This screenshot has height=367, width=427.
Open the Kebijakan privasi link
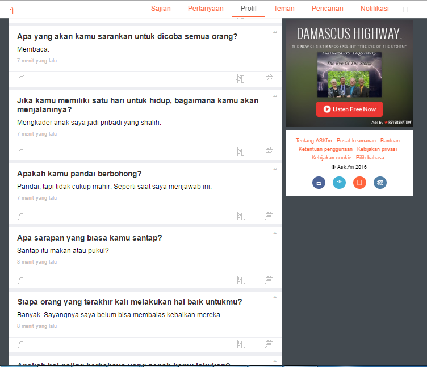(377, 149)
